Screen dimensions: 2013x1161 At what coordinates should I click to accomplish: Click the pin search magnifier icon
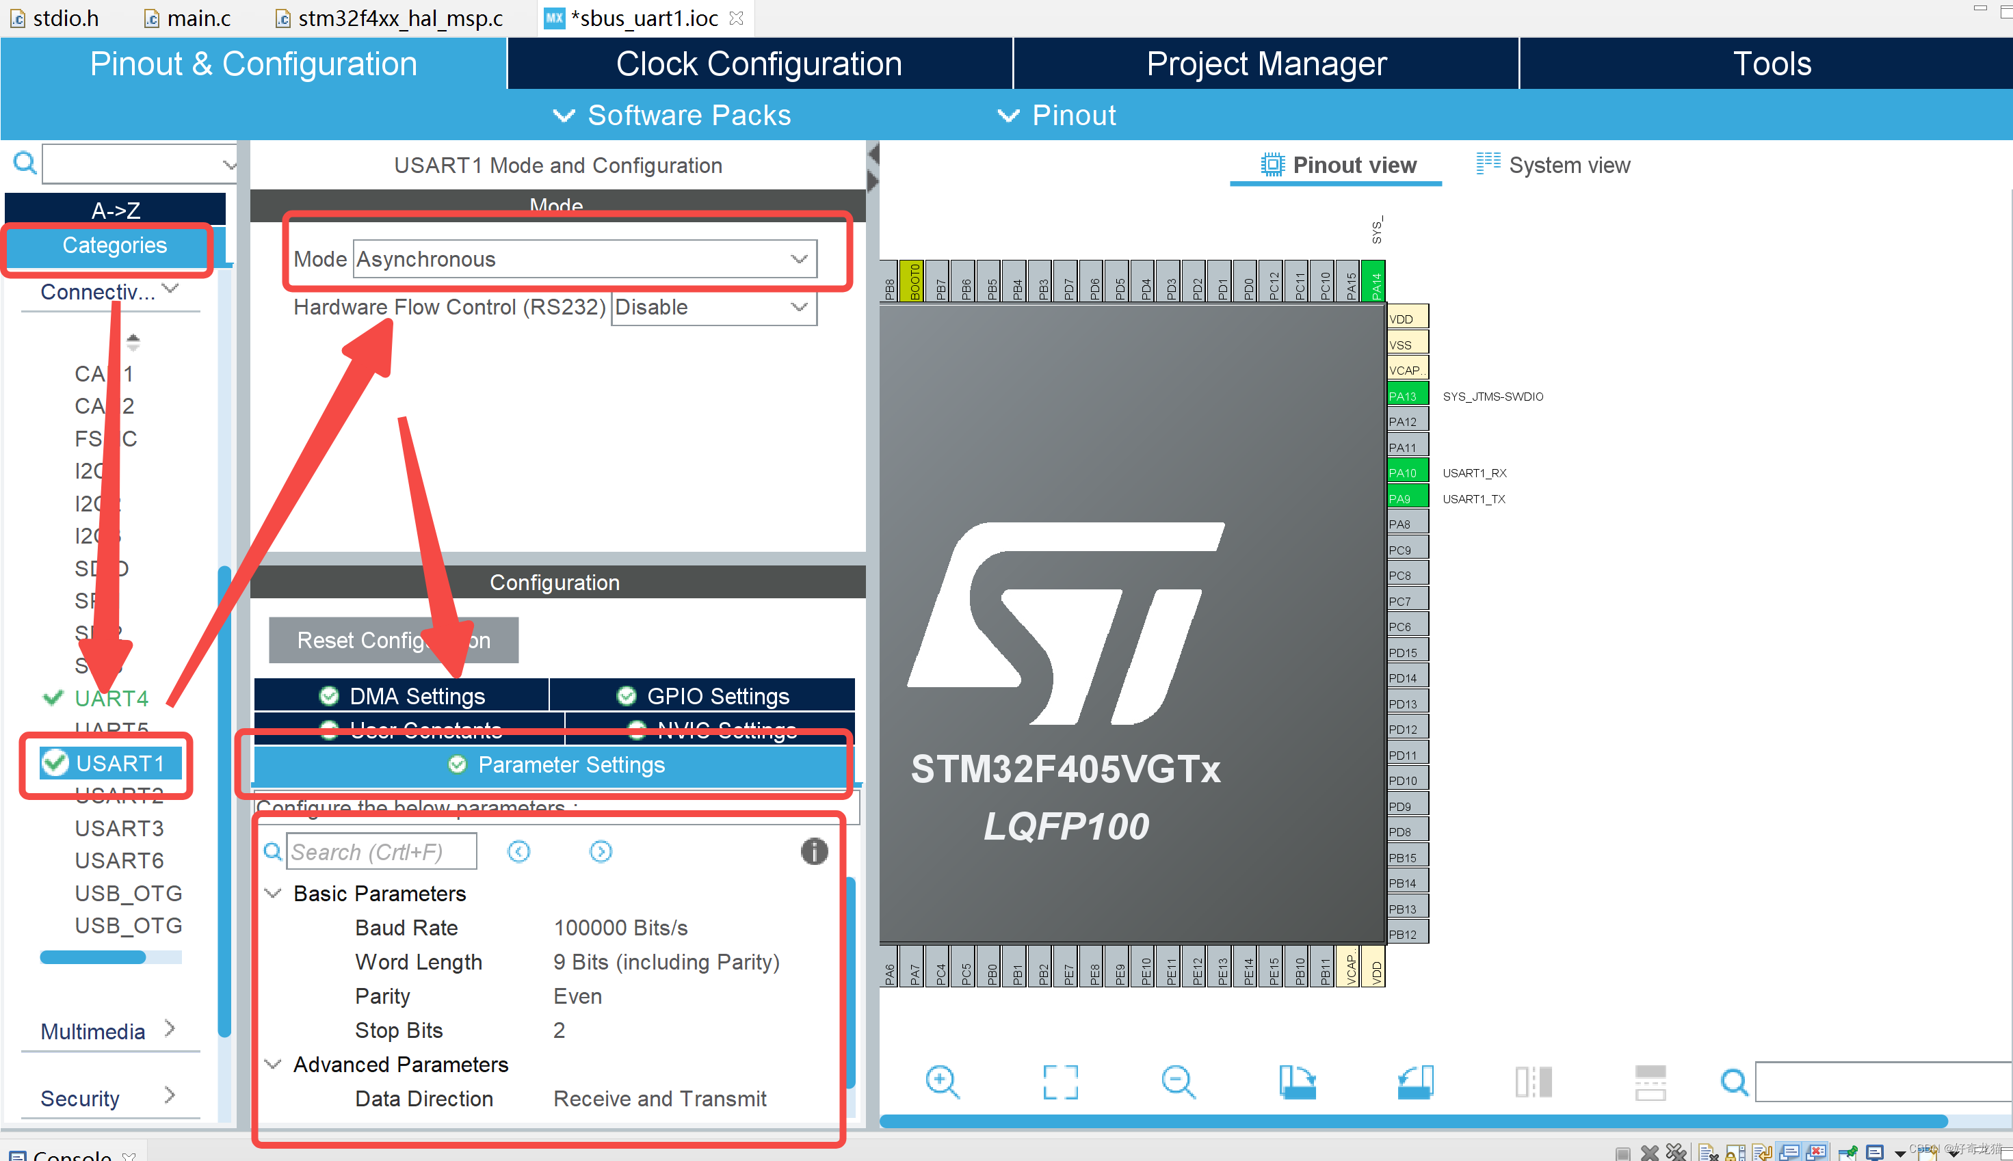[x=1734, y=1082]
